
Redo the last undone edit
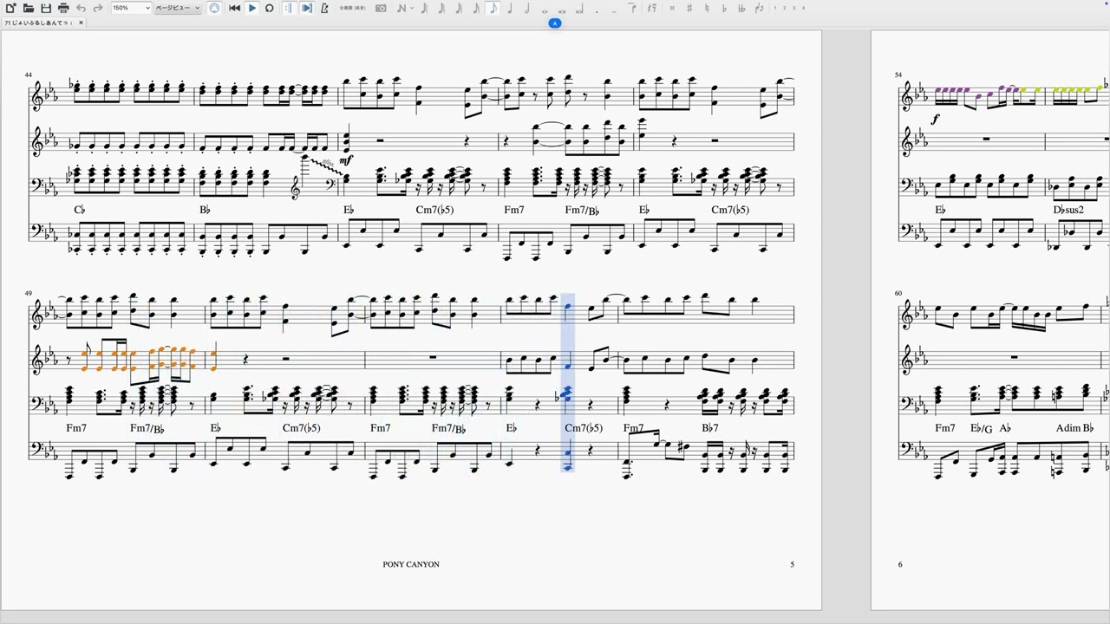(98, 8)
